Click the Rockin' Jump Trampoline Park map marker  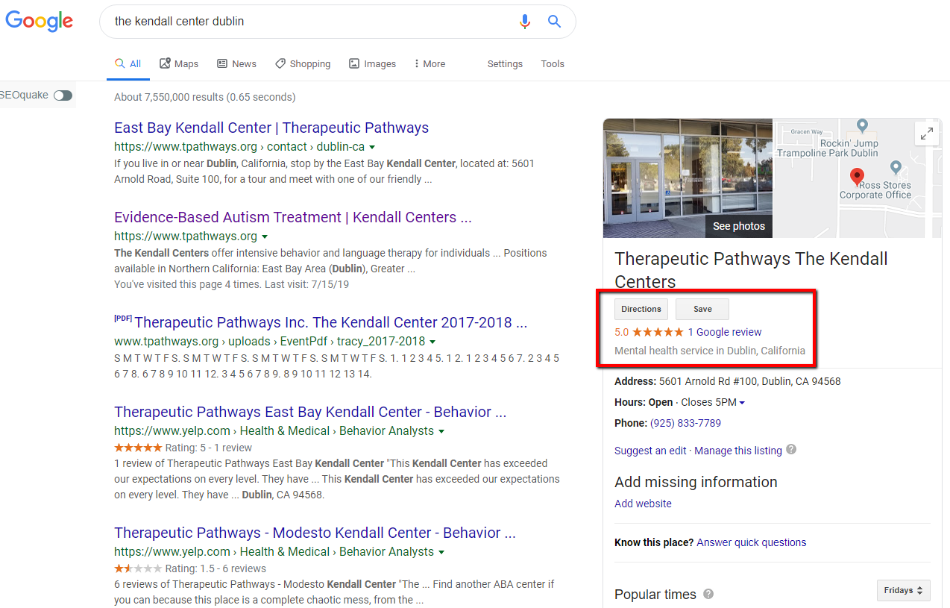coord(862,126)
